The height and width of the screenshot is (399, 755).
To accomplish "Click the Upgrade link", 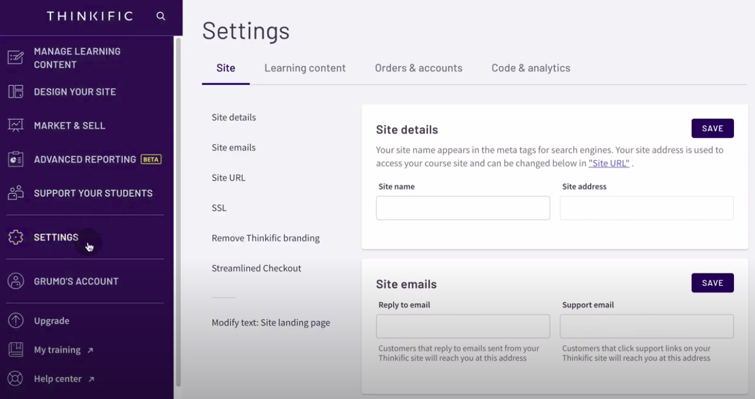I will click(51, 321).
